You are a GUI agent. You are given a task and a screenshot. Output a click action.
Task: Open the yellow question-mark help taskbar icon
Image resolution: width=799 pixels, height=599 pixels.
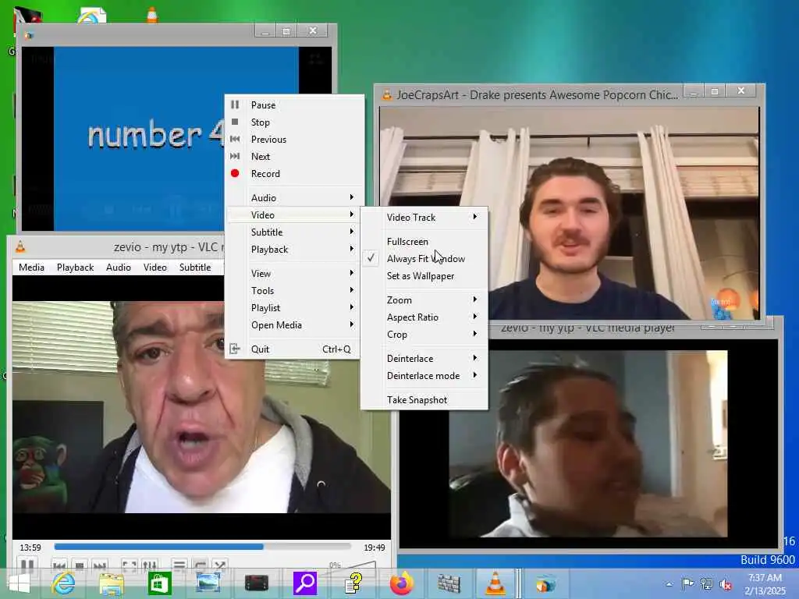click(353, 583)
